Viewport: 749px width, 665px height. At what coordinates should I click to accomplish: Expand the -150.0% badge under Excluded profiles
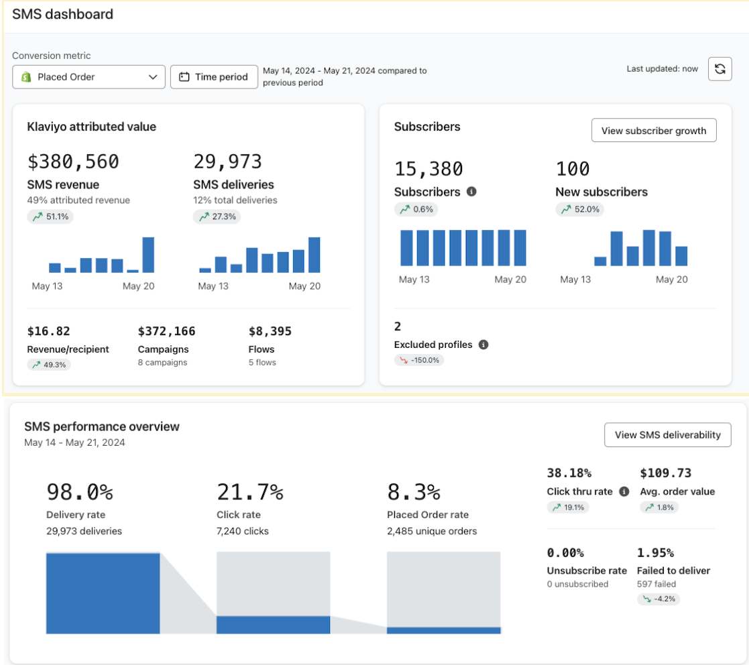tap(419, 360)
